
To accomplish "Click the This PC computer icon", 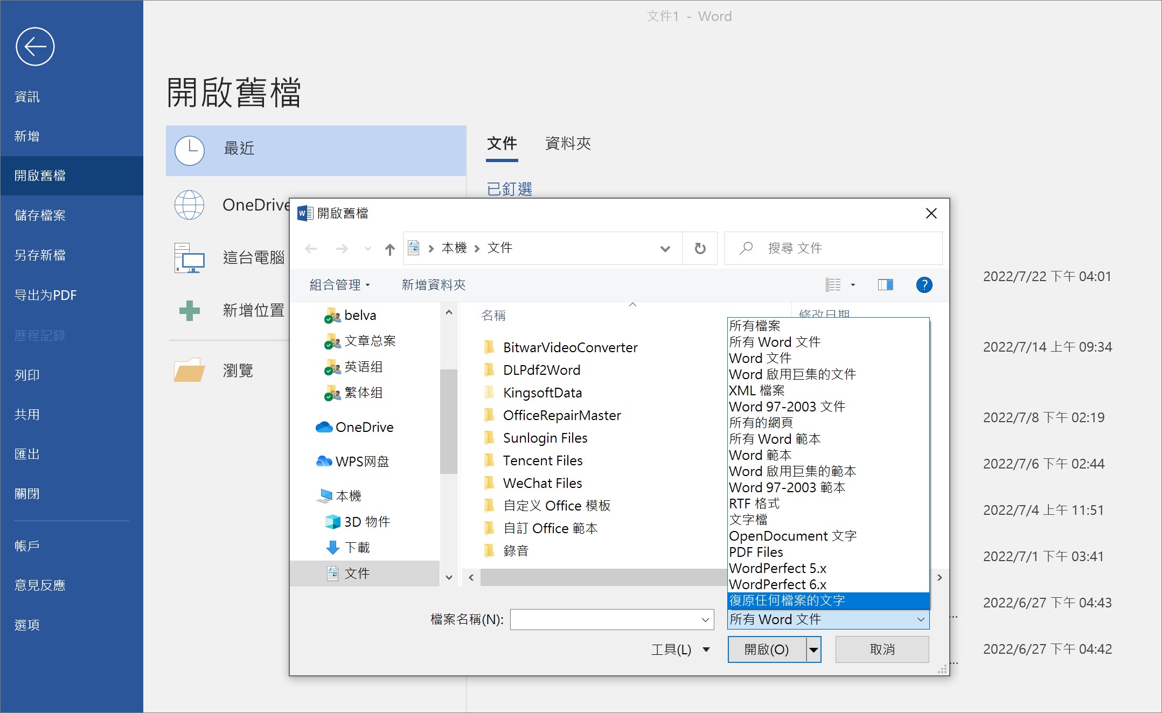I will tap(189, 257).
